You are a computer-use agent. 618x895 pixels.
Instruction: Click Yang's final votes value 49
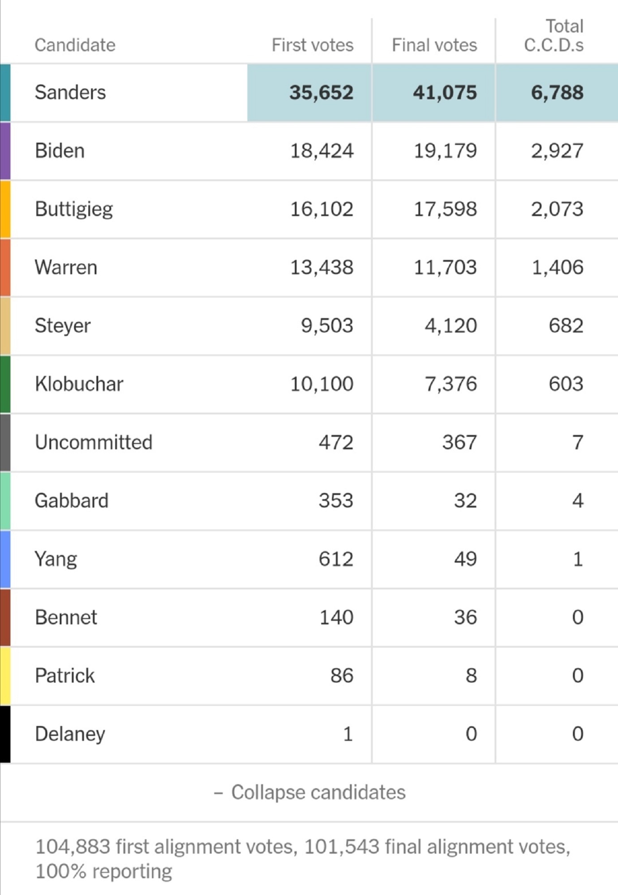(x=465, y=559)
